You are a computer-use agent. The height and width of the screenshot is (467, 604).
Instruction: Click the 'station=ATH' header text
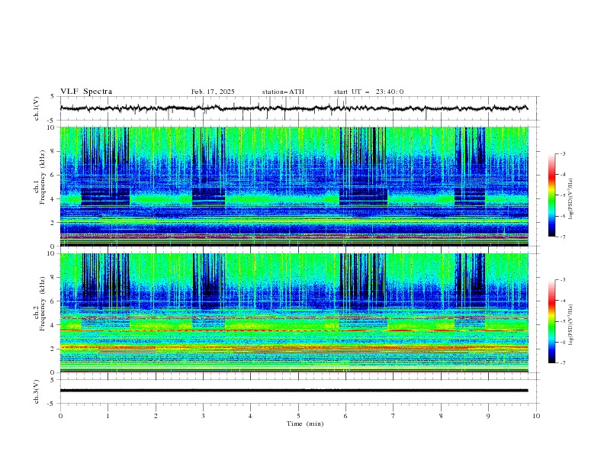pos(283,92)
